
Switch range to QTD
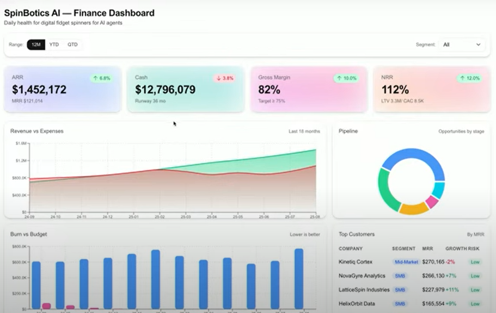(72, 45)
